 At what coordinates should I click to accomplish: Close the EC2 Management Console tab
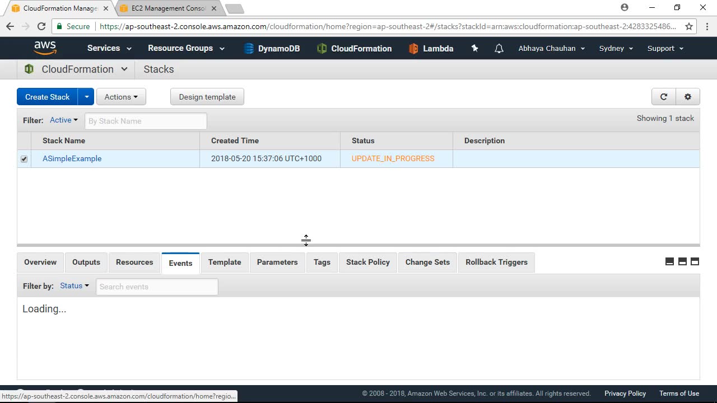(x=213, y=8)
